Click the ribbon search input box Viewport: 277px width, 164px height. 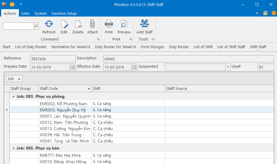coord(18,26)
